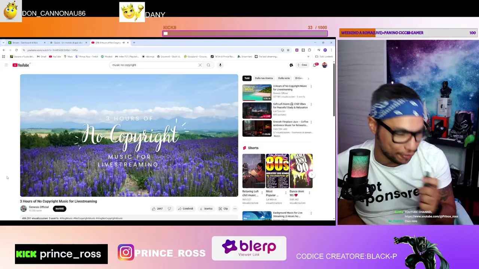This screenshot has height=269, width=479.
Task: Open the YouTube account avatar menu
Action: tap(324, 65)
